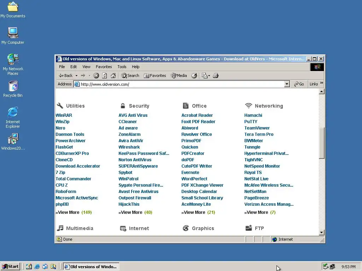The width and height of the screenshot is (362, 271).
Task: Click the FTP folder icon
Action: pyautogui.click(x=249, y=228)
